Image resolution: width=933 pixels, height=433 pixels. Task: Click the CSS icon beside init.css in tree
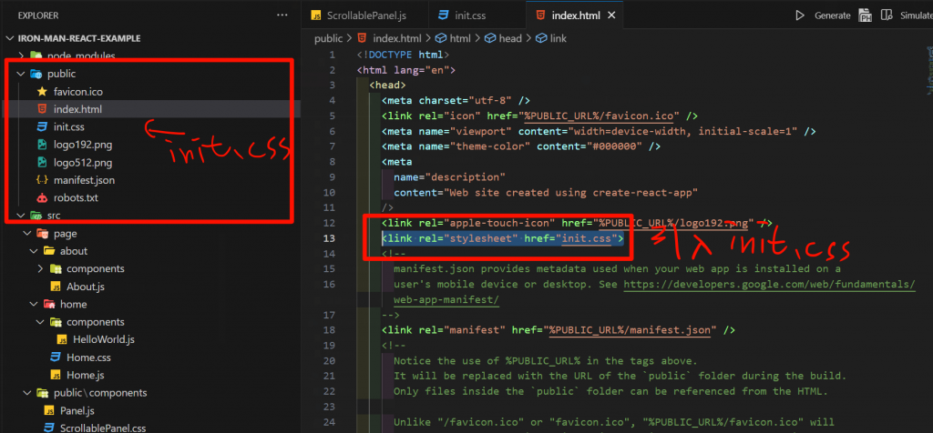pos(42,127)
